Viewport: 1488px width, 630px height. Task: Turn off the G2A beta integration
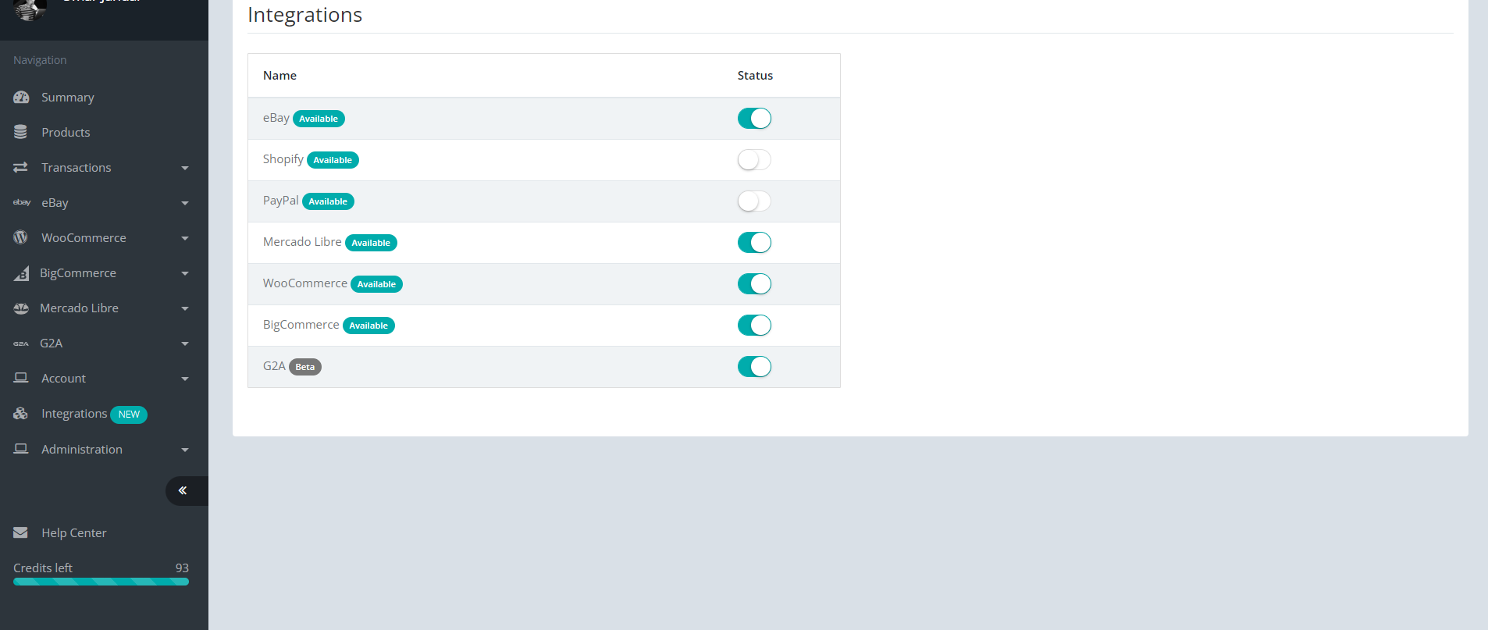pyautogui.click(x=754, y=367)
